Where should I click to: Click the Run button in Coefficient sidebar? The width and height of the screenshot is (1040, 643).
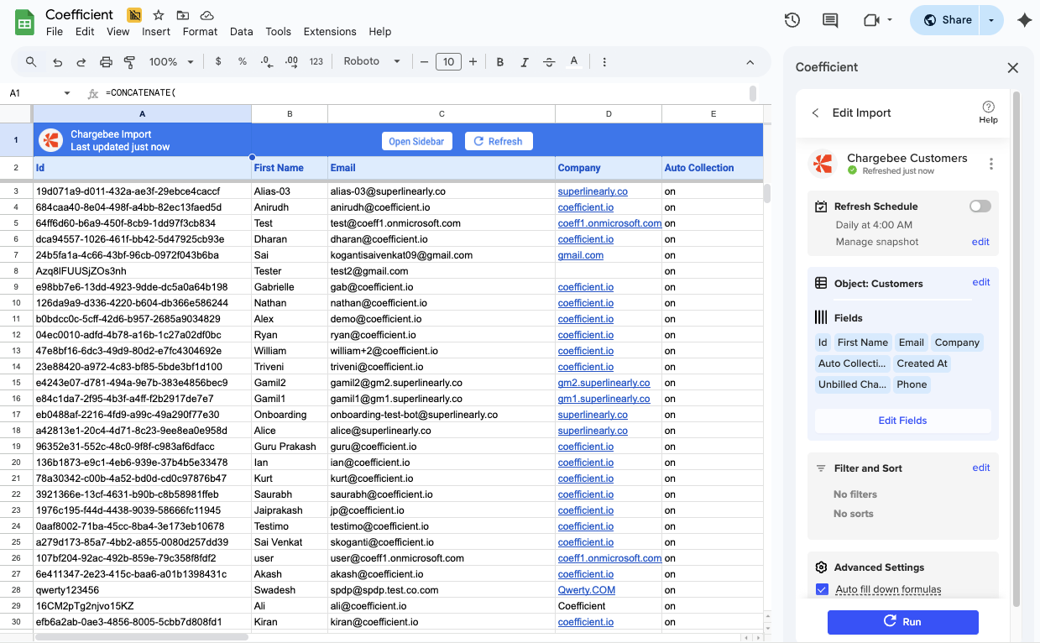902,622
